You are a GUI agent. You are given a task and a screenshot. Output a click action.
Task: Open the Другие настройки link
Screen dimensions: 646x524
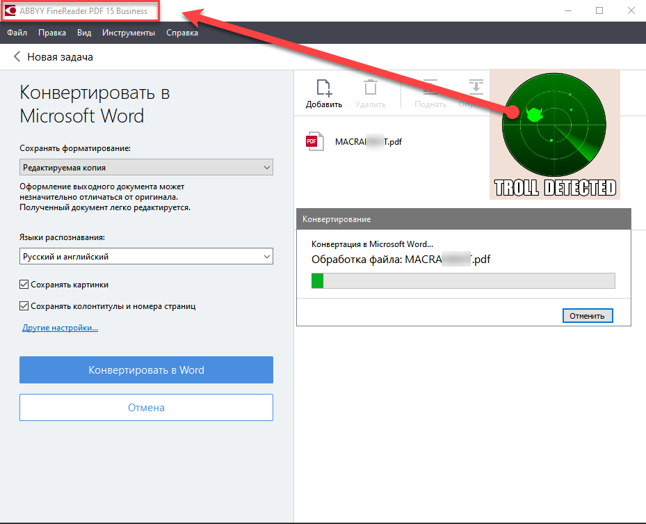(x=60, y=328)
